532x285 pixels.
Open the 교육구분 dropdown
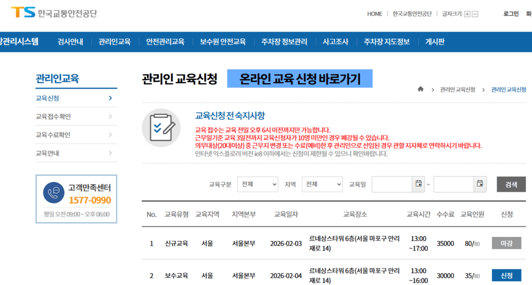click(258, 184)
